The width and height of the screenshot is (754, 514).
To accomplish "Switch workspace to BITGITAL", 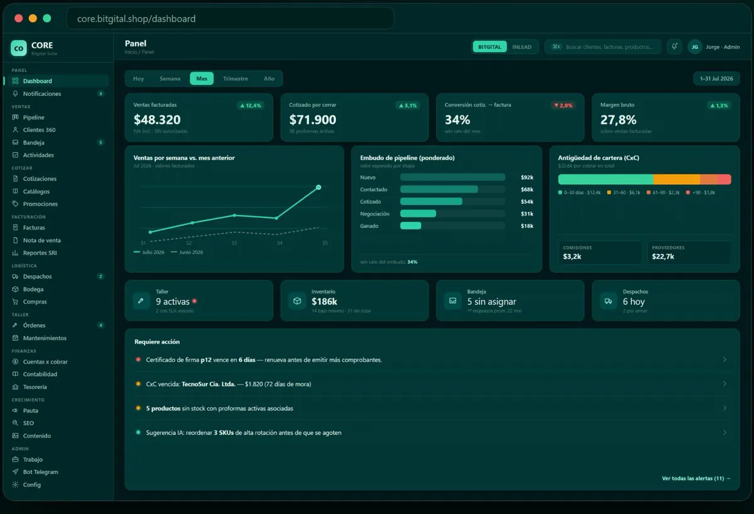I will pos(489,47).
